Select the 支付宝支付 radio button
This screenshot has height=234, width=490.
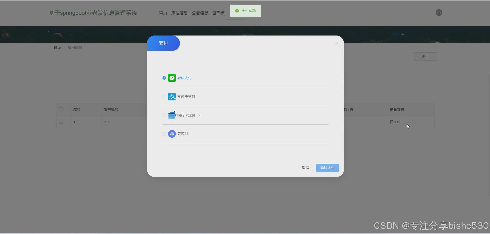coord(164,97)
